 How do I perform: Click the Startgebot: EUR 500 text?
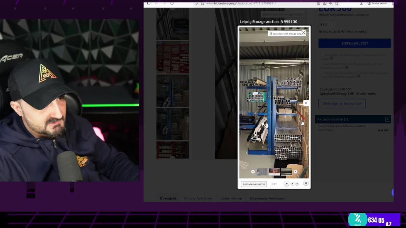click(x=336, y=89)
